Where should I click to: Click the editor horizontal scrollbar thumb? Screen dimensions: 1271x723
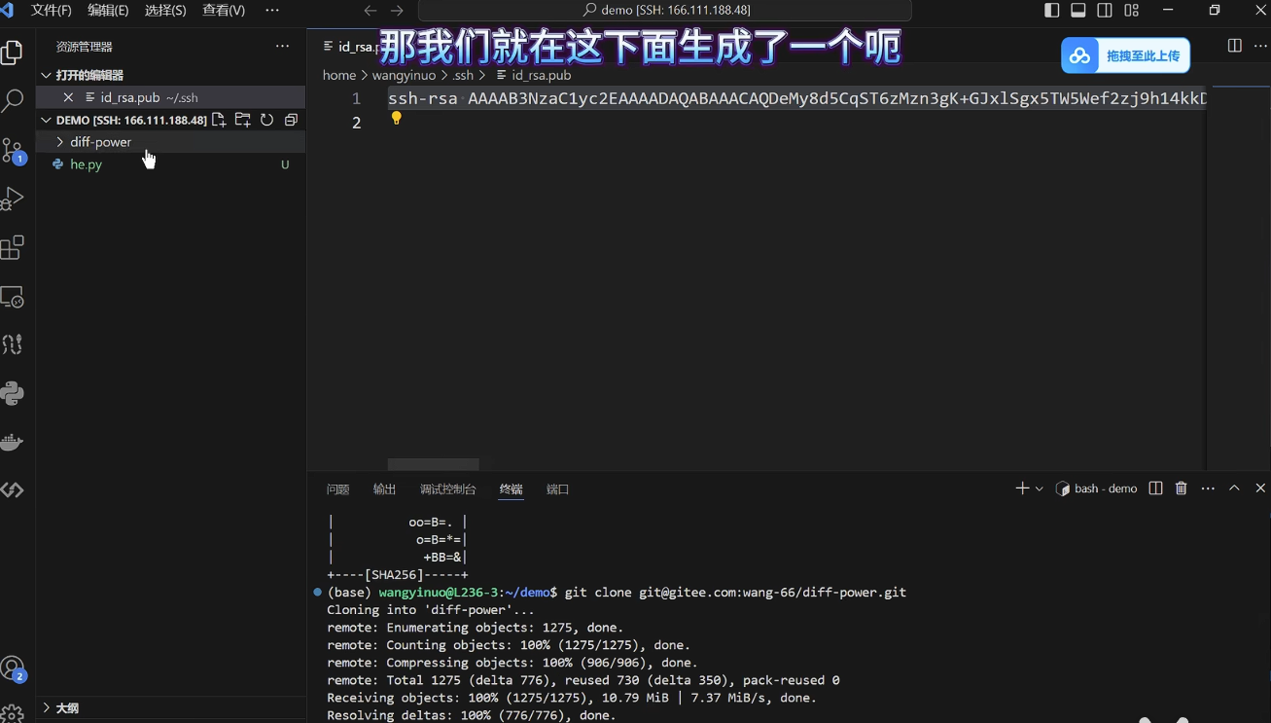point(433,465)
